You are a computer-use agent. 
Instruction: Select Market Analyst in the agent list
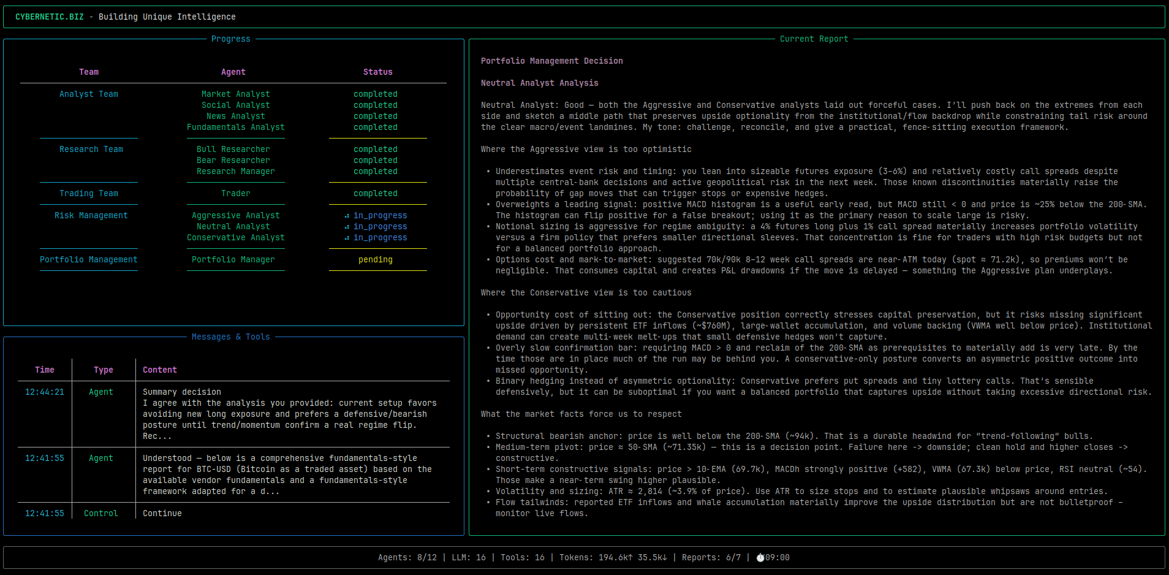(236, 94)
